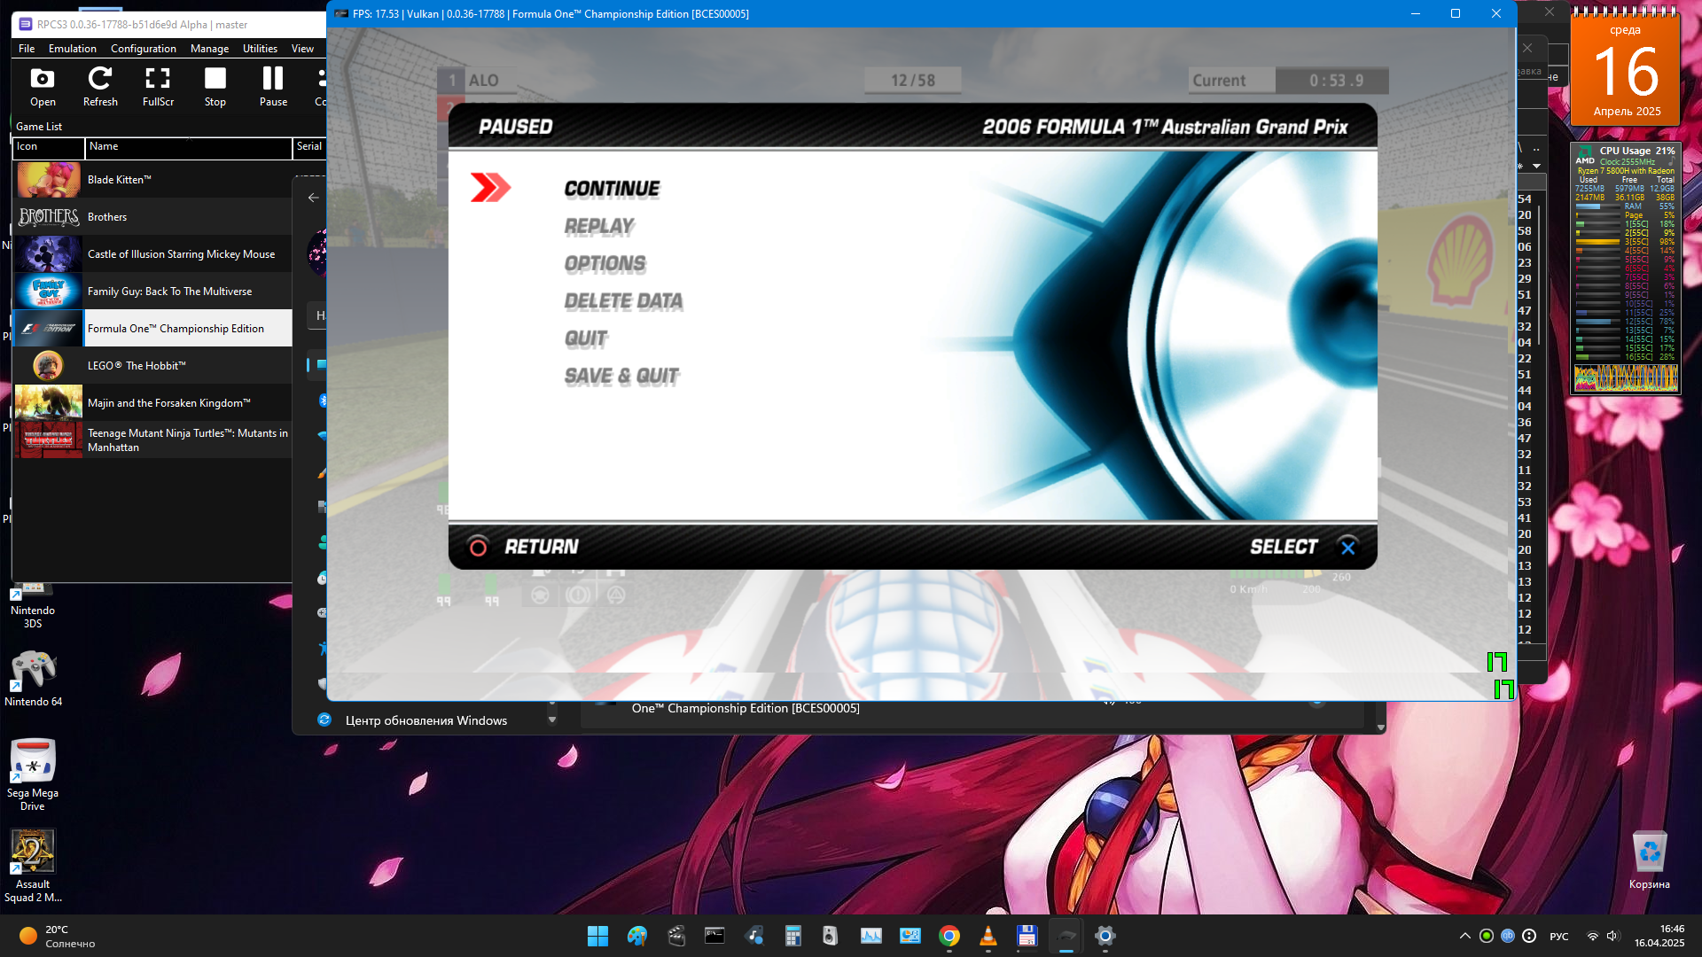Select Majin and the Forsaken Kingdom

152,403
